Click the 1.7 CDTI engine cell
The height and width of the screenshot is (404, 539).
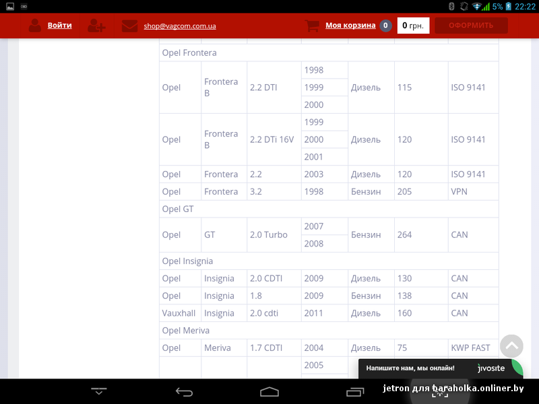coord(274,348)
